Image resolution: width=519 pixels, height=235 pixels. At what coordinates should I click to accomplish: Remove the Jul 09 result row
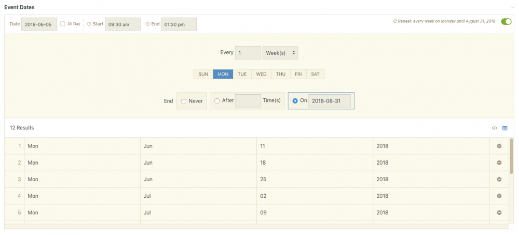pos(499,213)
